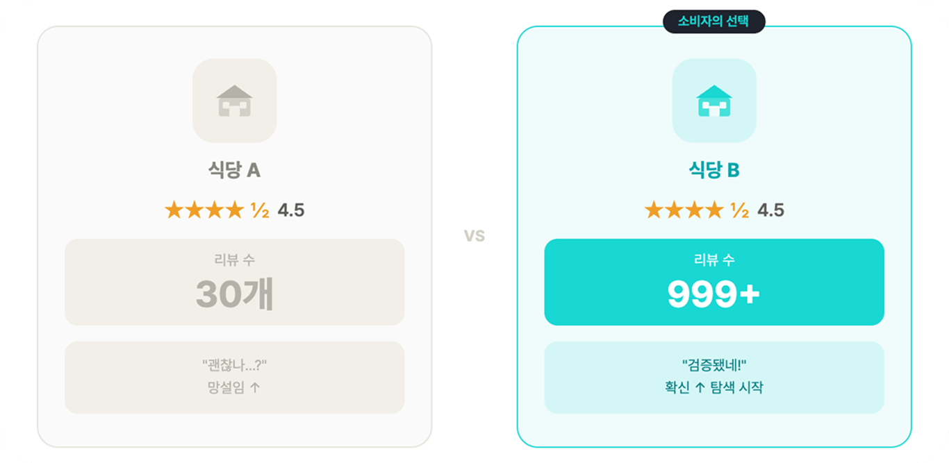The width and height of the screenshot is (949, 463).
Task: Click the first star of 식당 B rating
Action: coord(654,210)
